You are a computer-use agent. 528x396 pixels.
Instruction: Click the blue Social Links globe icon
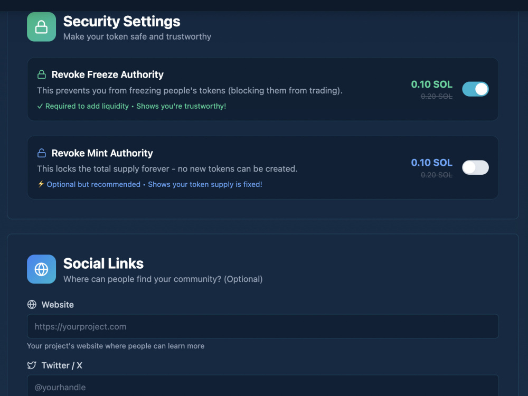tap(41, 269)
